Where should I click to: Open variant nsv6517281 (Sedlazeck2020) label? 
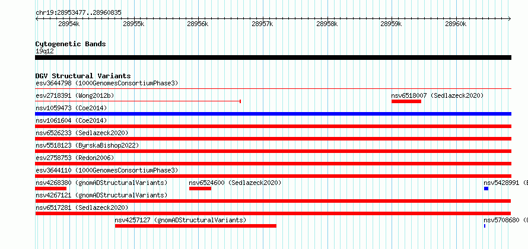[x=82, y=208]
